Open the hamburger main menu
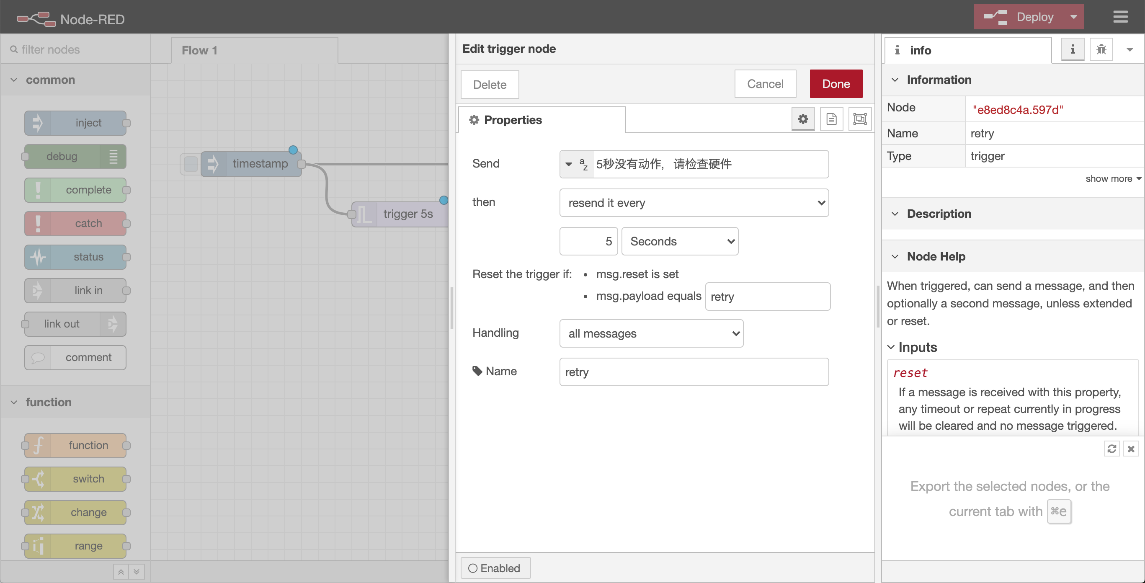 click(1120, 17)
